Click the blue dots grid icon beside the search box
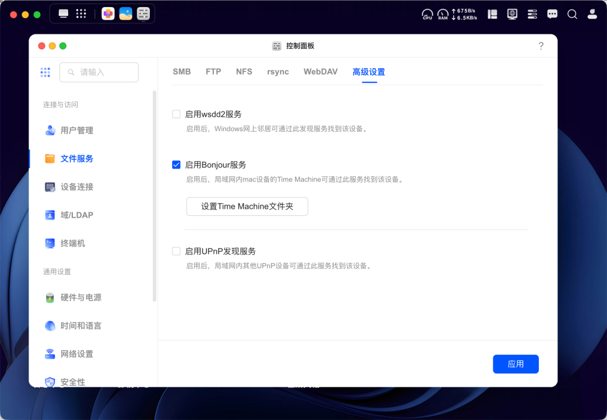 (x=45, y=72)
